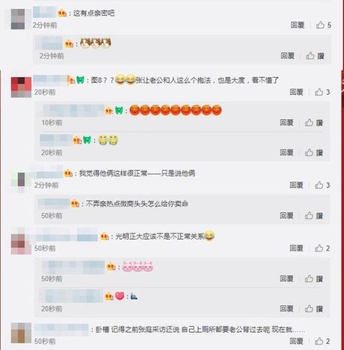The height and width of the screenshot is (350, 344).
Task: Like the comment '我觉得他俩这样很正常'
Action: click(x=322, y=185)
